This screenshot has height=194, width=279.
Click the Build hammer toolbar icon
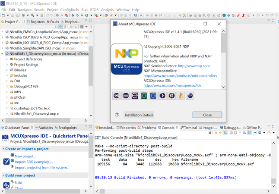32,15
